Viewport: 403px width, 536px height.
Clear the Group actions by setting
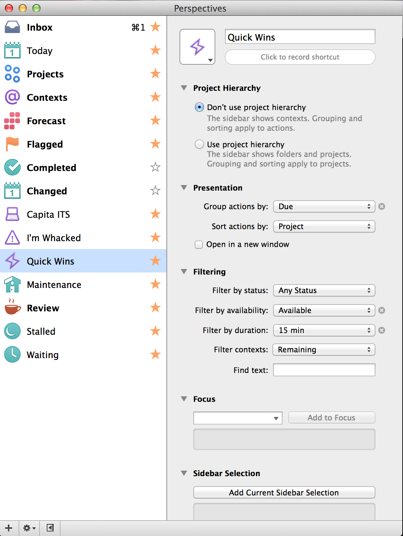382,206
